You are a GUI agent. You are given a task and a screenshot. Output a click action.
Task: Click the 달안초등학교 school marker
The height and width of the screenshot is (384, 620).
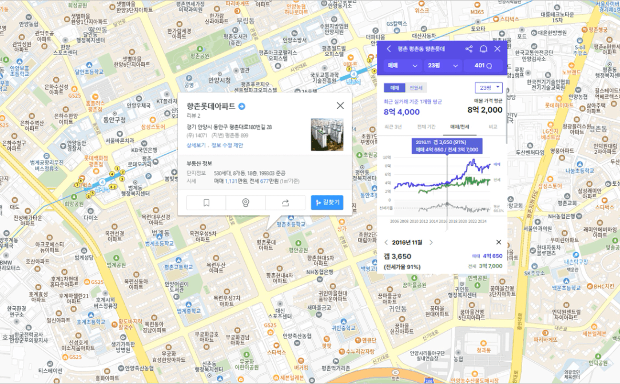89,65
